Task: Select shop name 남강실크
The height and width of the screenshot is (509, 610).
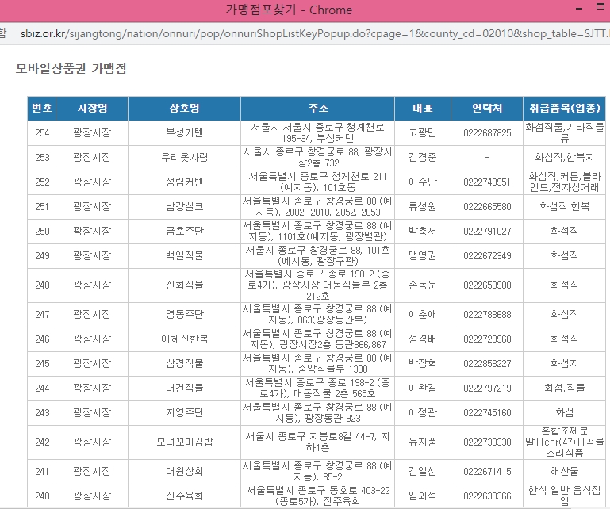Action: [x=184, y=206]
